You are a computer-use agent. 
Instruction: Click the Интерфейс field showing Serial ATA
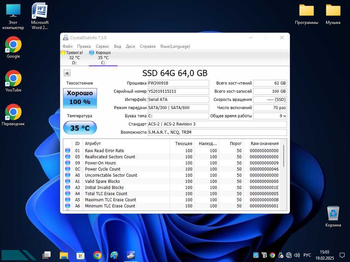coord(178,100)
